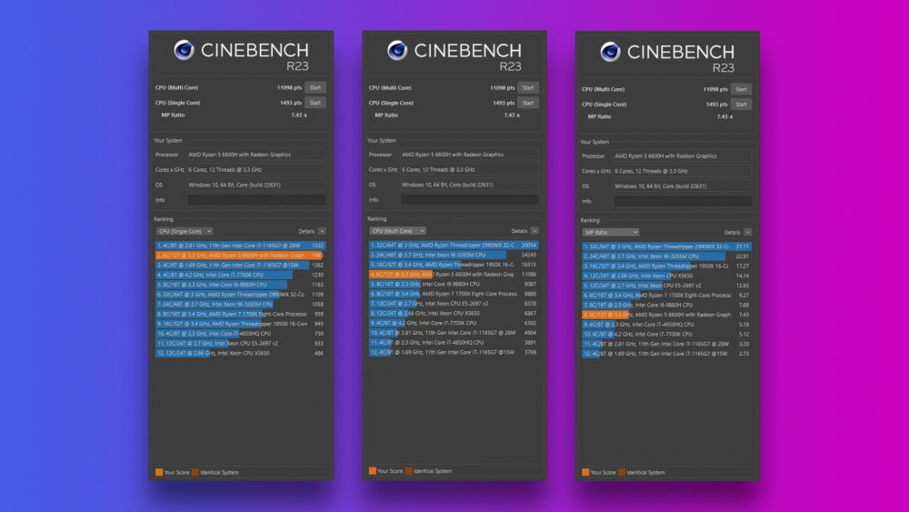Viewport: 909px width, 512px height.
Task: Start CPU Single Core test in Multi Core ranking window
Action: 528,103
